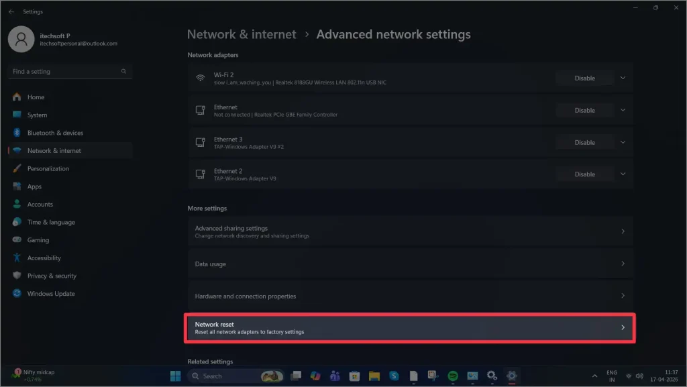Open Copilot from the taskbar
Image resolution: width=687 pixels, height=387 pixels.
[315, 376]
